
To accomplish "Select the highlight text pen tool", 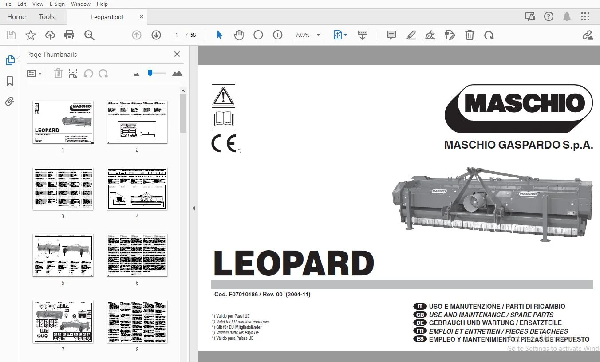I will 411,35.
